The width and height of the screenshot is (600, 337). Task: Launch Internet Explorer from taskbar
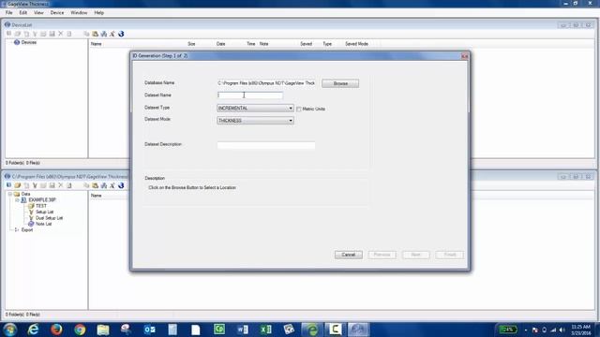[34, 330]
